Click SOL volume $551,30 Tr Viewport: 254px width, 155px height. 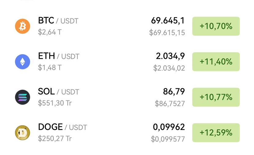click(55, 103)
